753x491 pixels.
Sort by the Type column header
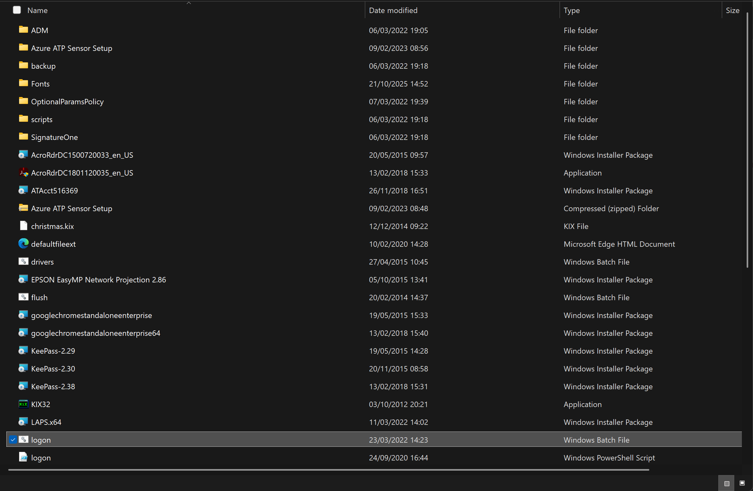571,10
